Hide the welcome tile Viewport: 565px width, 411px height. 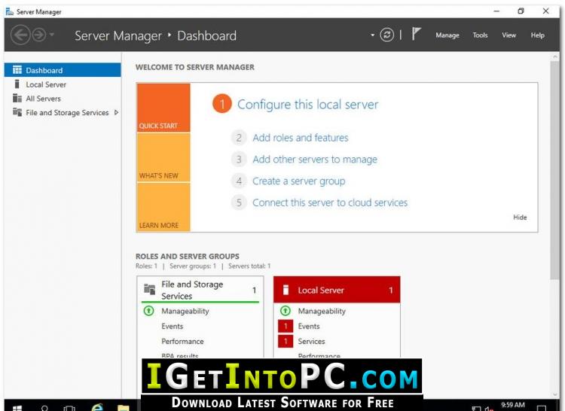tap(520, 218)
